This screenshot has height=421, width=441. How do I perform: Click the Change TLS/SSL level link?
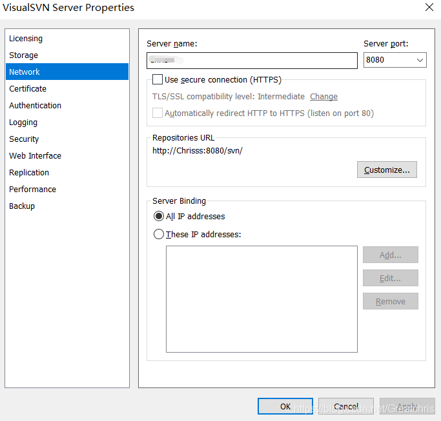323,97
